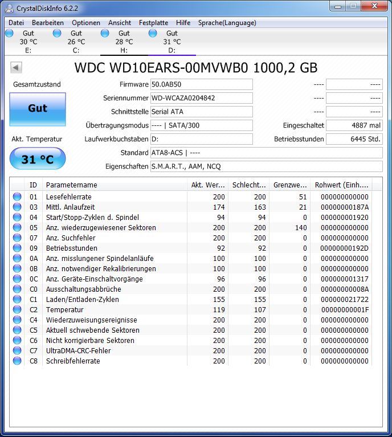
Task: Open the Ansicht menu
Action: tap(120, 23)
